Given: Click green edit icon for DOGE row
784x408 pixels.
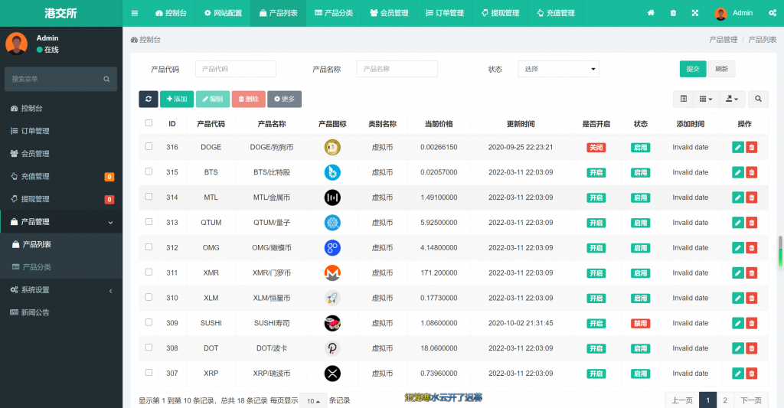Looking at the screenshot, I should click(737, 147).
